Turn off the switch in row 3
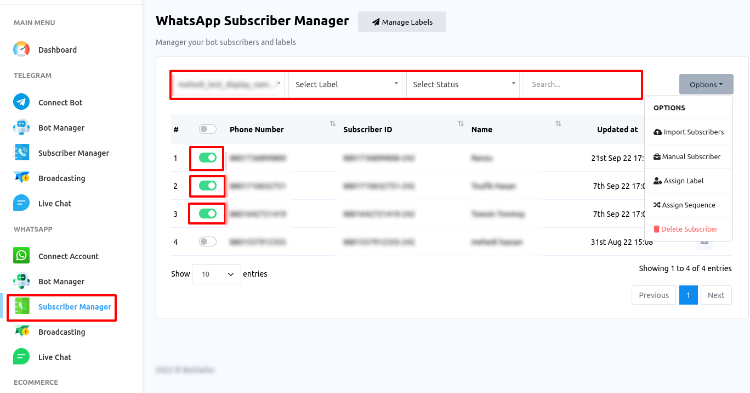Screen dimensions: 750x393 point(208,214)
